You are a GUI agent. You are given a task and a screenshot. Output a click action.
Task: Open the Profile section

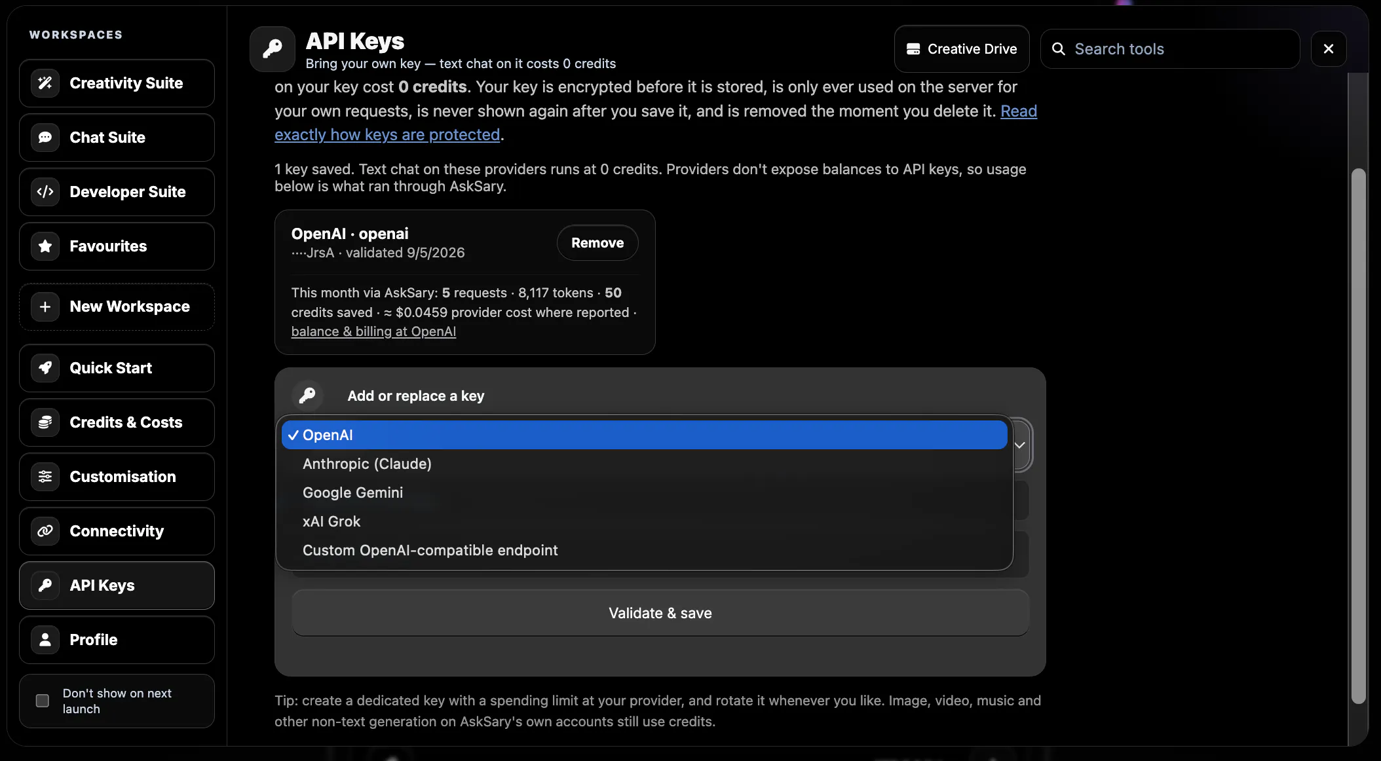[117, 640]
